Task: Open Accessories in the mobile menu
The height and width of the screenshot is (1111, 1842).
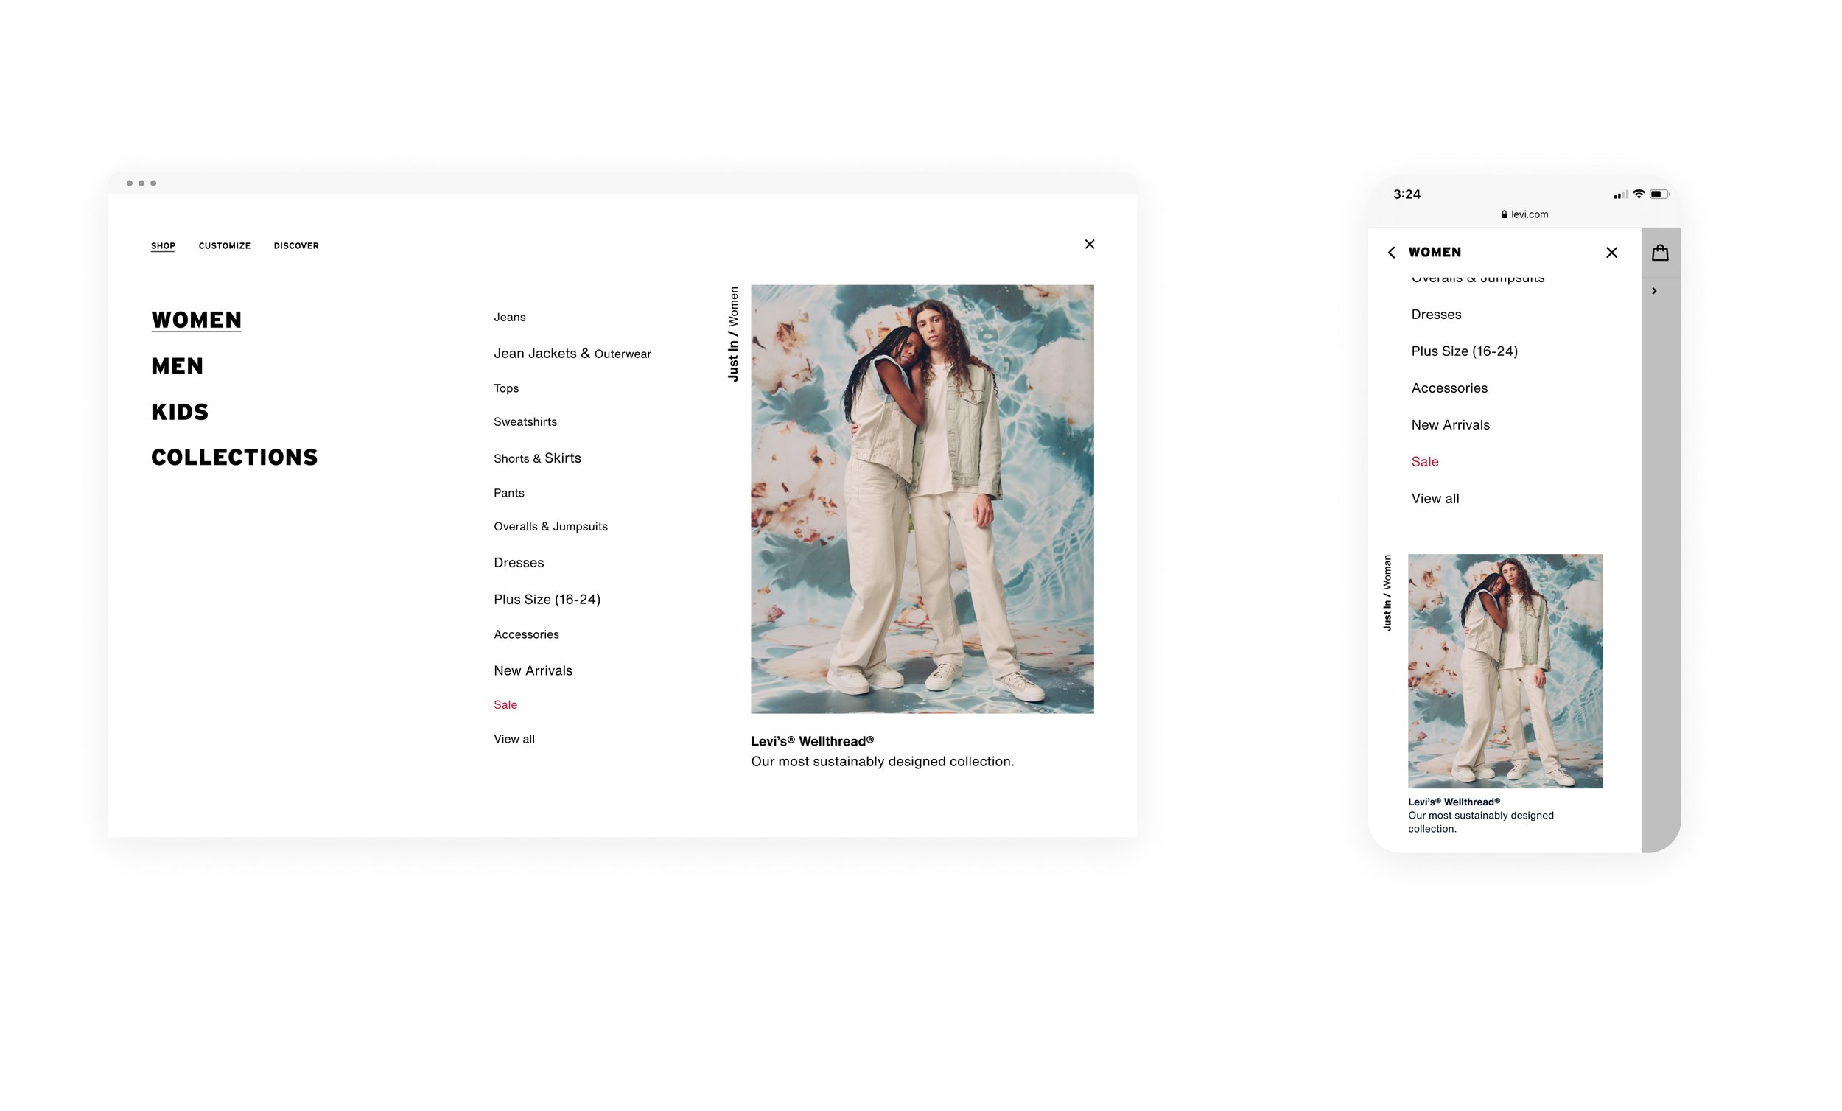Action: pos(1449,388)
